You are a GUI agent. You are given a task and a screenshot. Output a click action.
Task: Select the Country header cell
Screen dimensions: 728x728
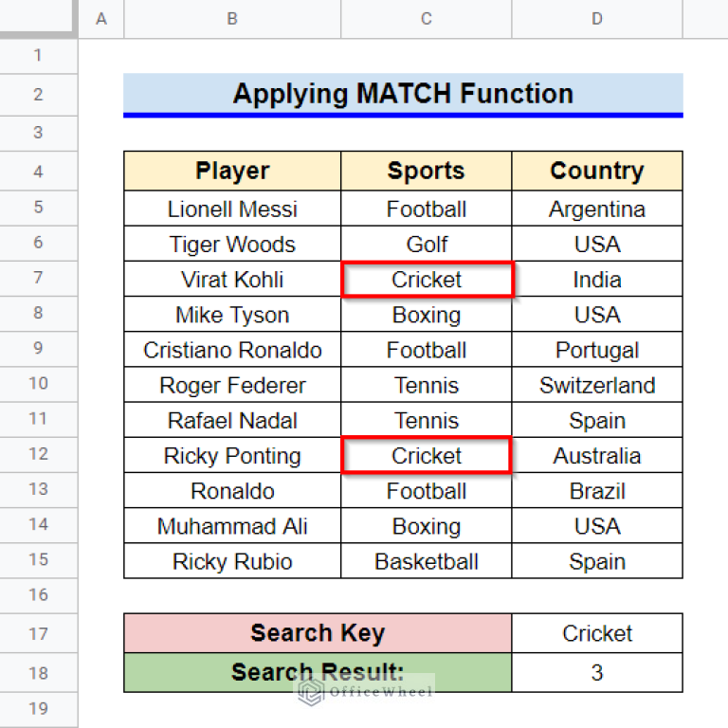click(596, 172)
